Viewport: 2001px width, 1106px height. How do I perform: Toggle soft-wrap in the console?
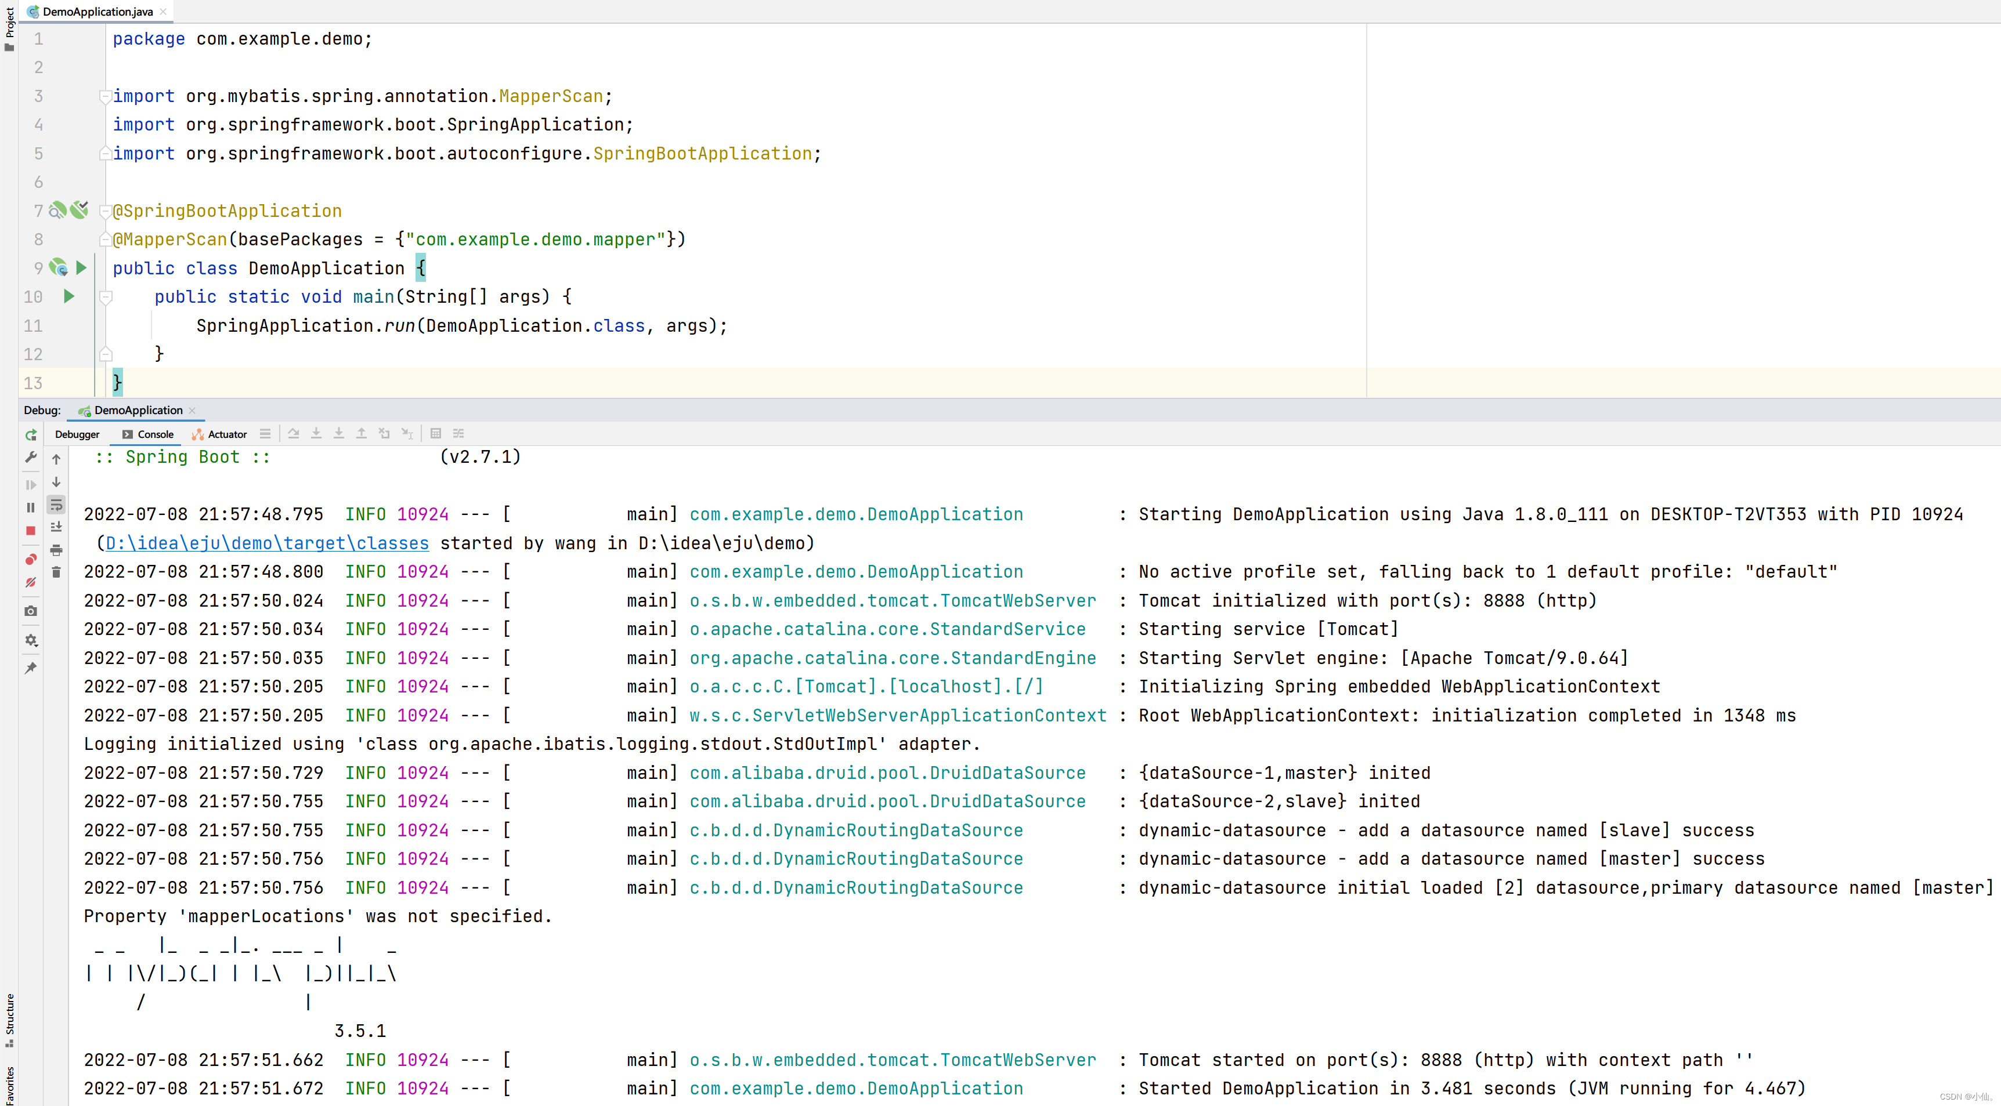point(56,505)
